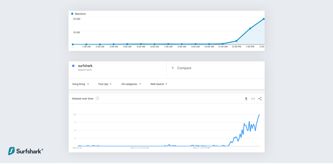Viewport: 333px width, 164px height.
Task: Select the 1:00 PM sessions data point
Action: [250, 28]
